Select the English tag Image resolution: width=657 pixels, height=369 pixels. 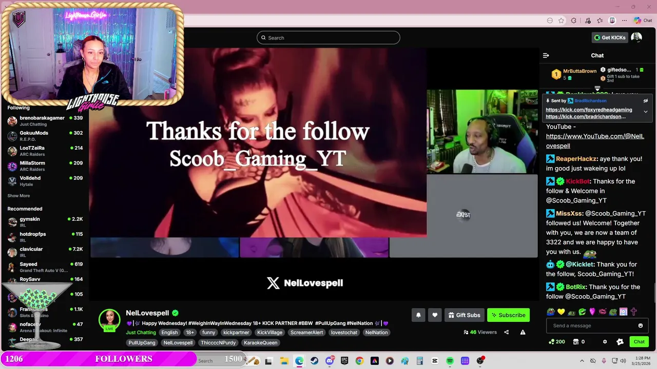click(x=169, y=333)
